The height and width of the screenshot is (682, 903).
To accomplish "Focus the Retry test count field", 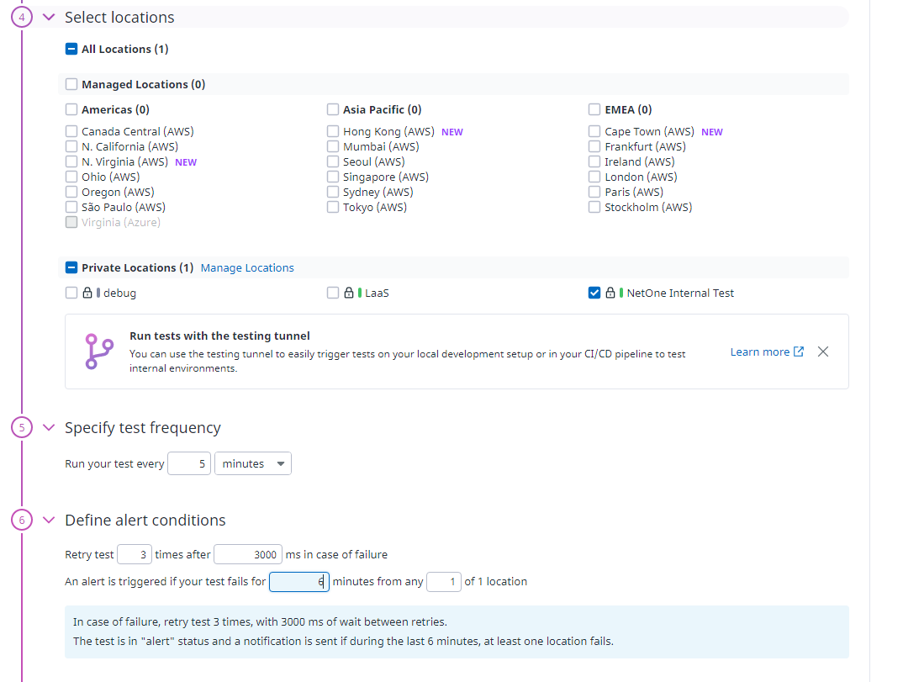I will [135, 554].
